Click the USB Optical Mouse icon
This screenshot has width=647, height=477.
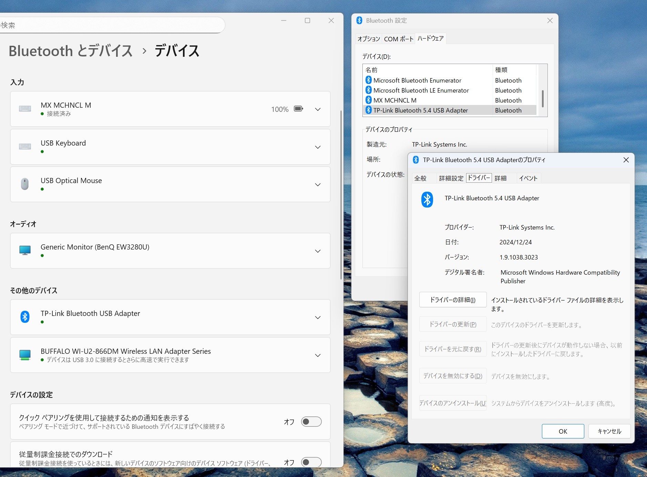point(25,184)
